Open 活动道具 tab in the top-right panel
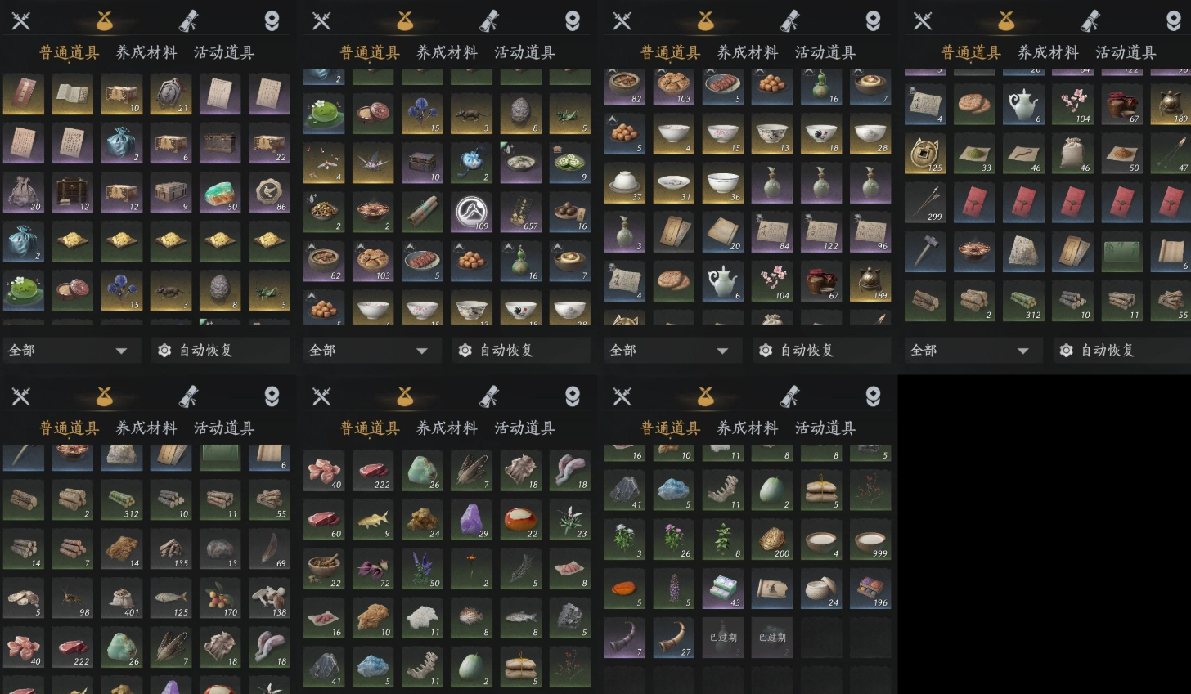Image resolution: width=1191 pixels, height=694 pixels. coord(1126,52)
